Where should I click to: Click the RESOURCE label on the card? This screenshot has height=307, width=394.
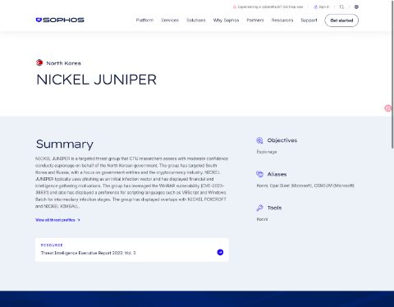click(x=52, y=245)
